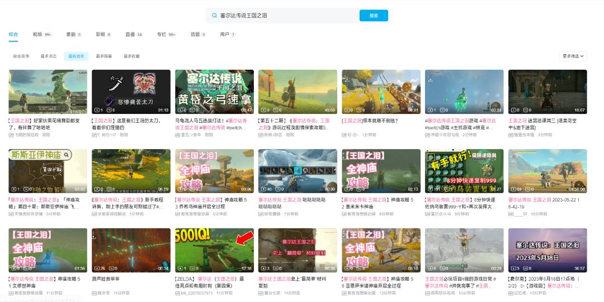Open video title 神庙攻略 52 盖米米卡神庙
The width and height of the screenshot is (604, 302).
tap(377, 203)
